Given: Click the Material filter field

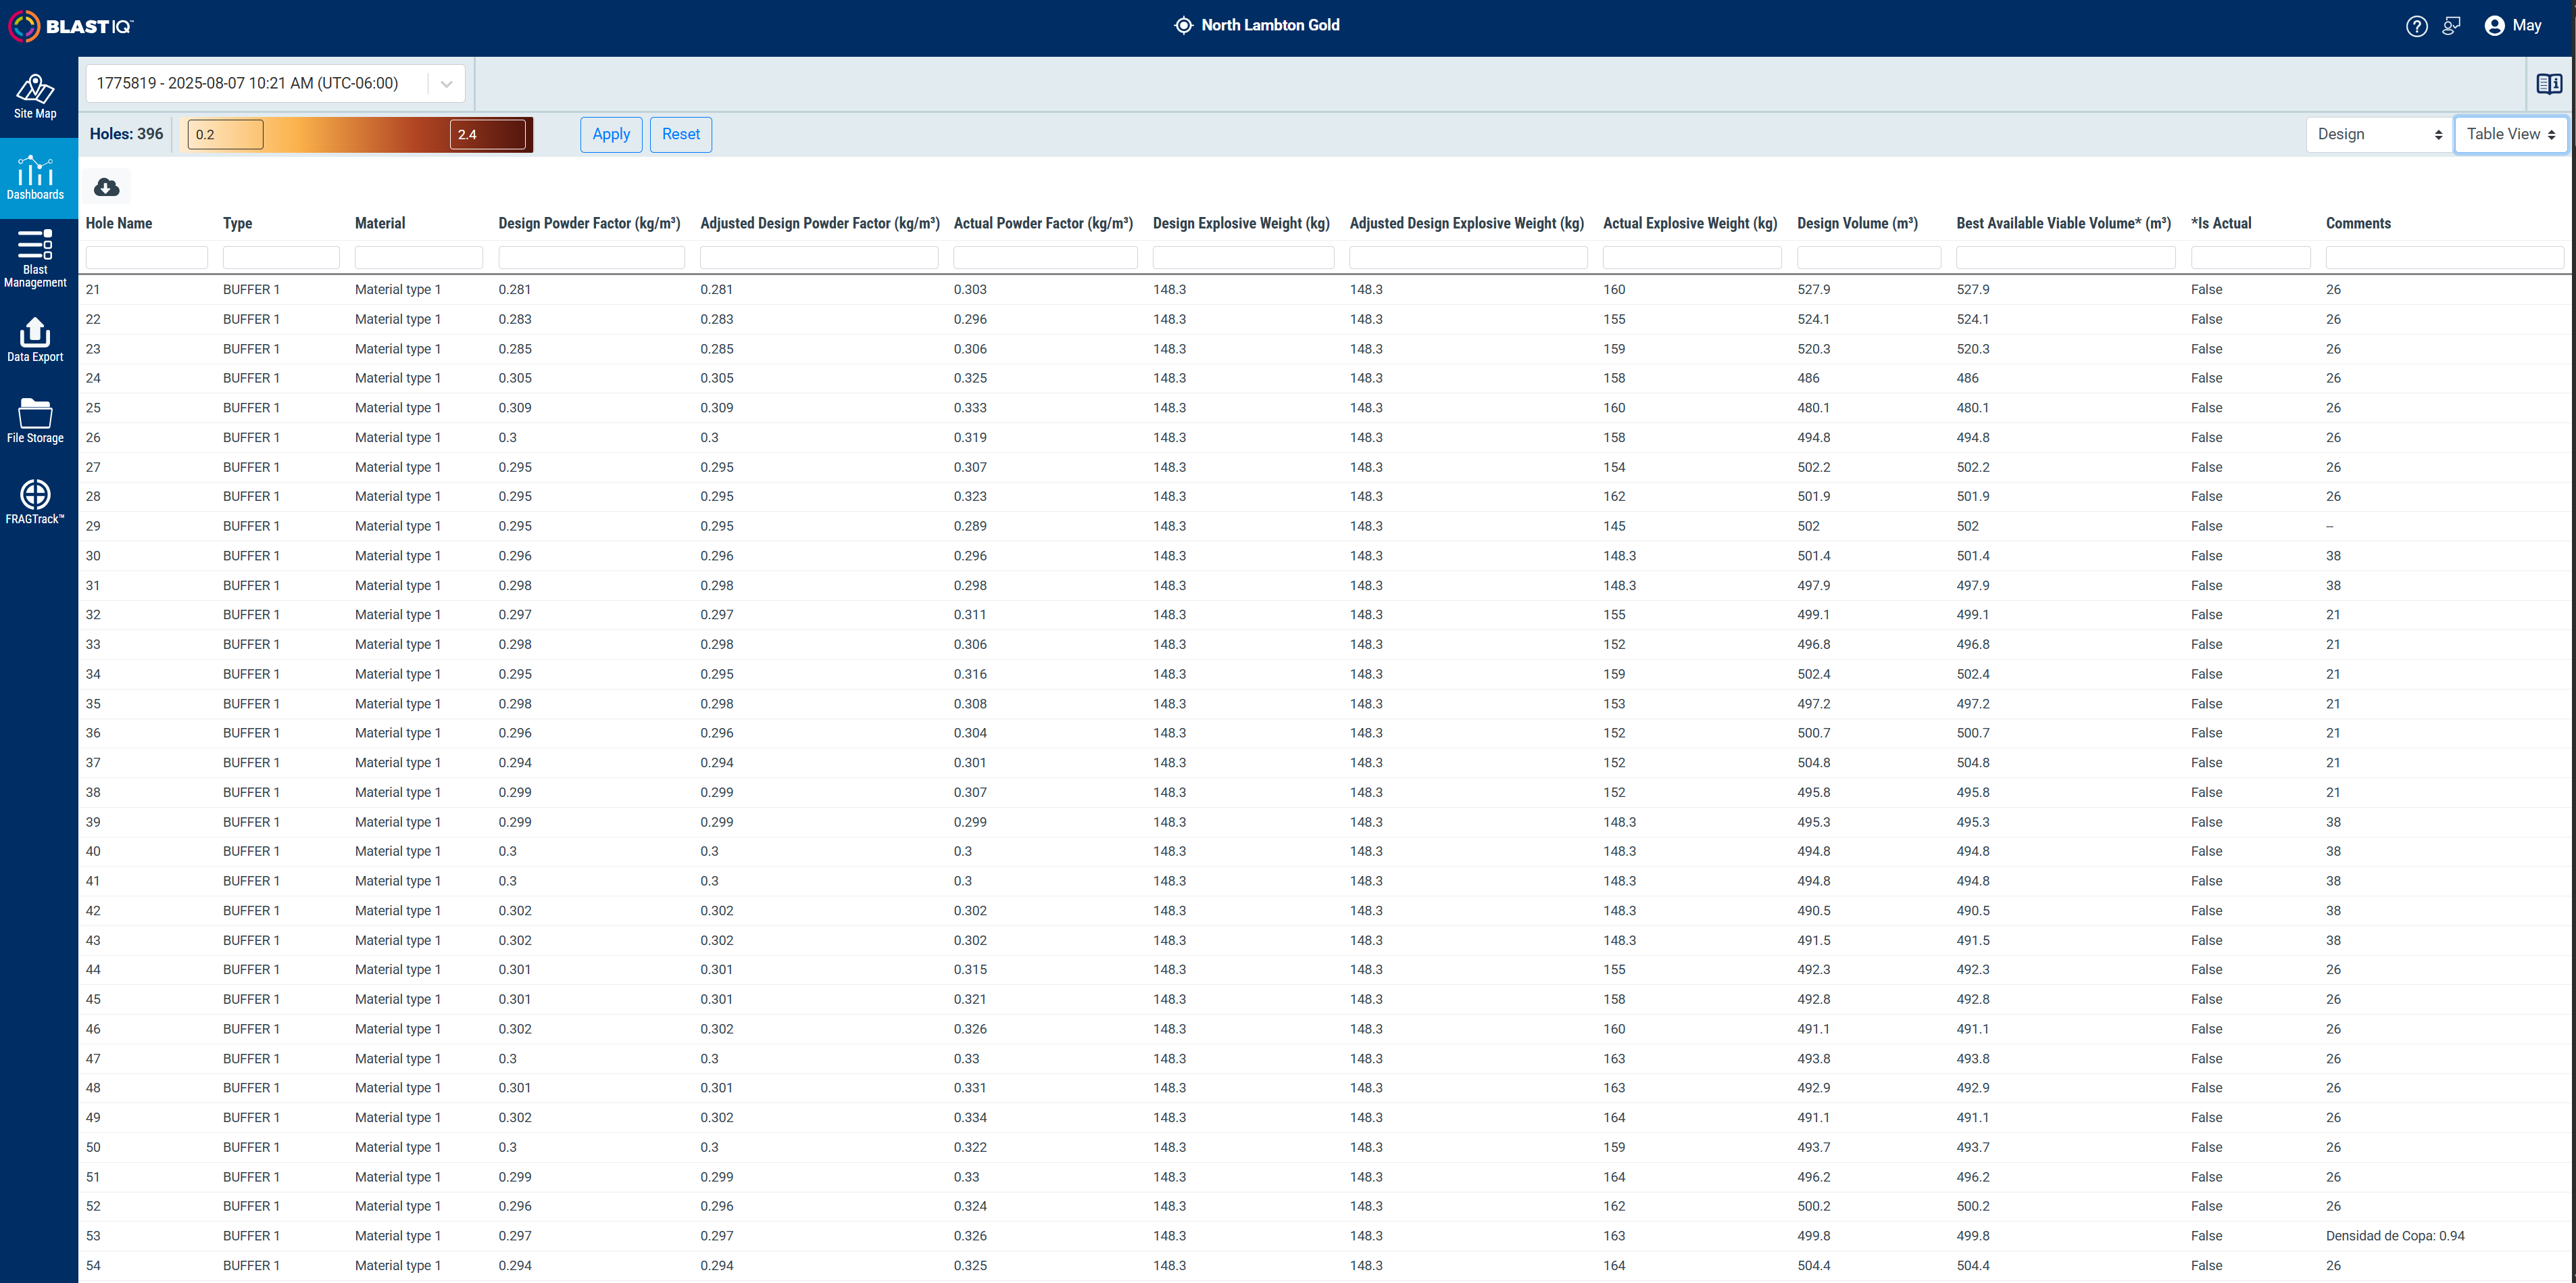Looking at the screenshot, I should point(419,257).
